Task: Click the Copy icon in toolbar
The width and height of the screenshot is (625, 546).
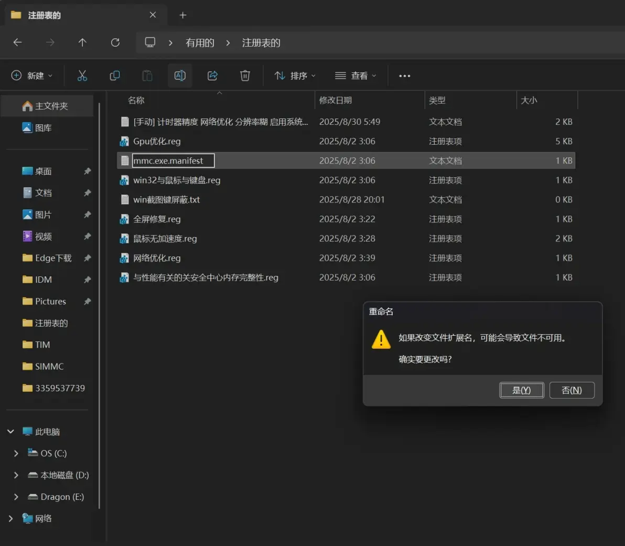Action: [x=115, y=76]
